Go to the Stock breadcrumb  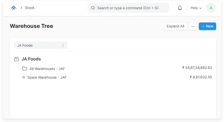pos(30,8)
